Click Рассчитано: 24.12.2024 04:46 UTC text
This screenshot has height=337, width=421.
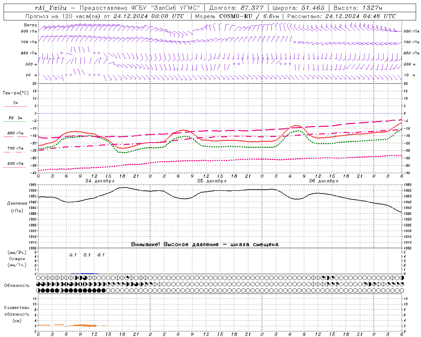tap(341, 16)
